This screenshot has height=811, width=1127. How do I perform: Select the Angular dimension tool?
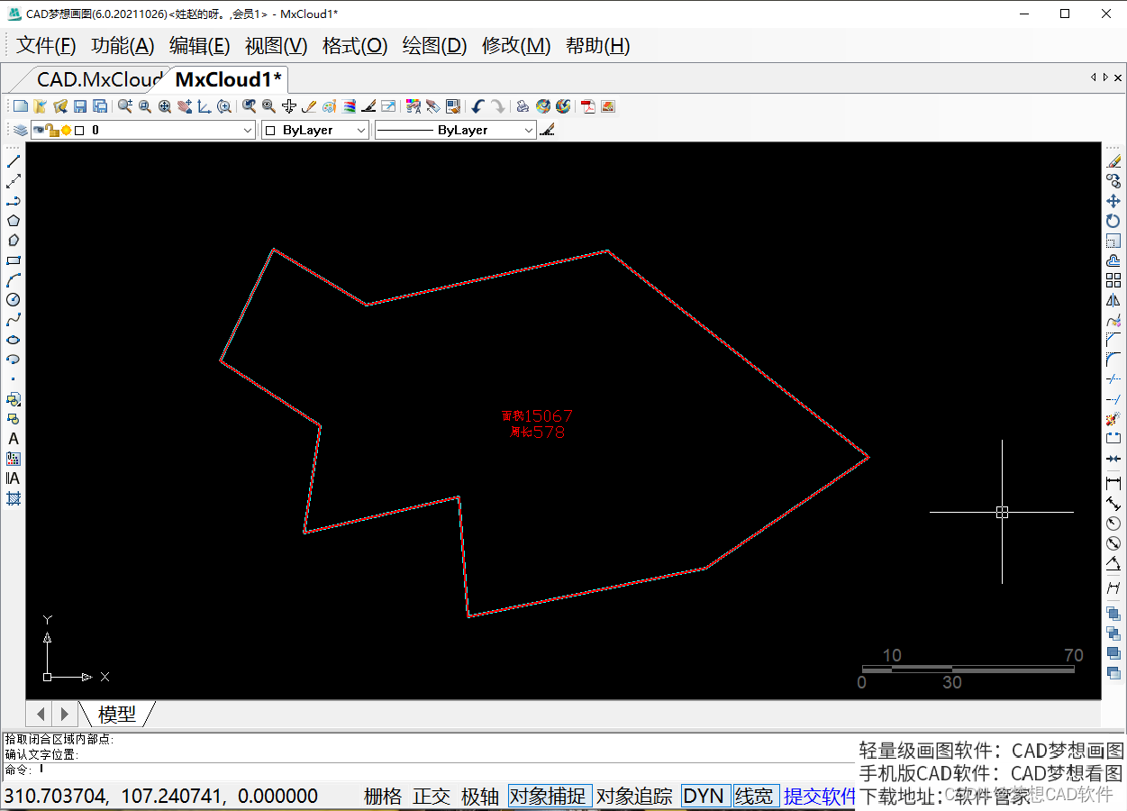pos(1113,564)
